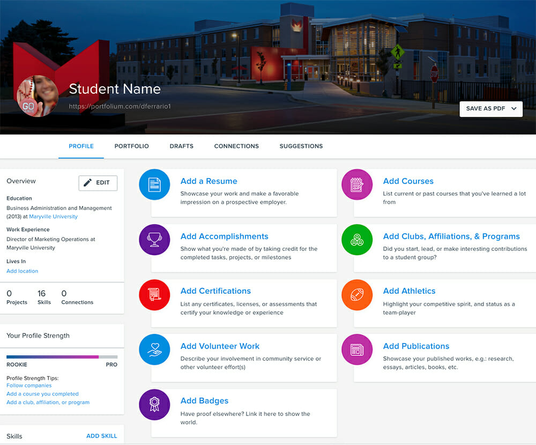Screen dimensions: 536x445
Task: Click the purple trophy Accomplishments icon
Action: coord(154,240)
